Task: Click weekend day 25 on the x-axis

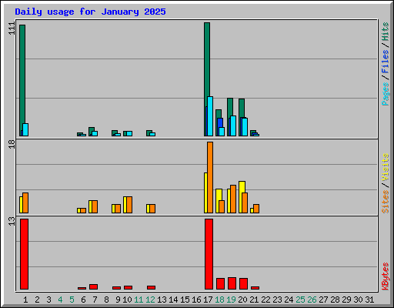Action: point(300,300)
